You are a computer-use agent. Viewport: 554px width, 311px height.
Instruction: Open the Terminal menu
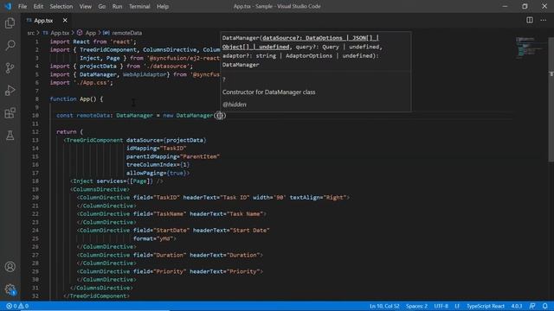coord(139,6)
